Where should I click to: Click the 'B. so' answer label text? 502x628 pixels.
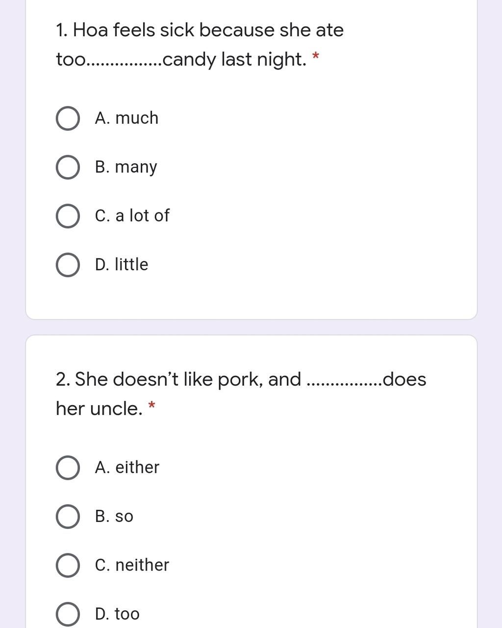[114, 517]
